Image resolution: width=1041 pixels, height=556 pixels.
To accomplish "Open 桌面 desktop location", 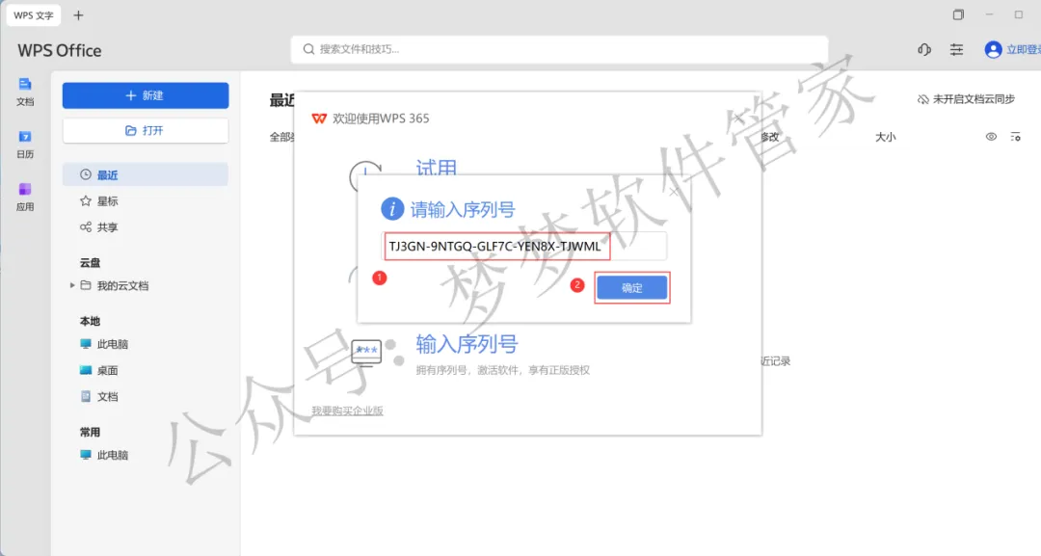I will (x=99, y=370).
